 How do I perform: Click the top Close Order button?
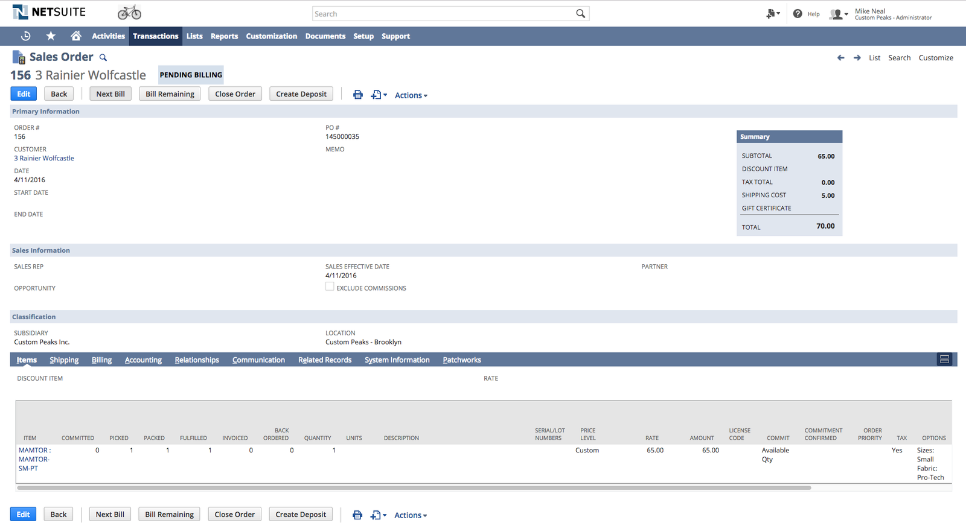(235, 94)
